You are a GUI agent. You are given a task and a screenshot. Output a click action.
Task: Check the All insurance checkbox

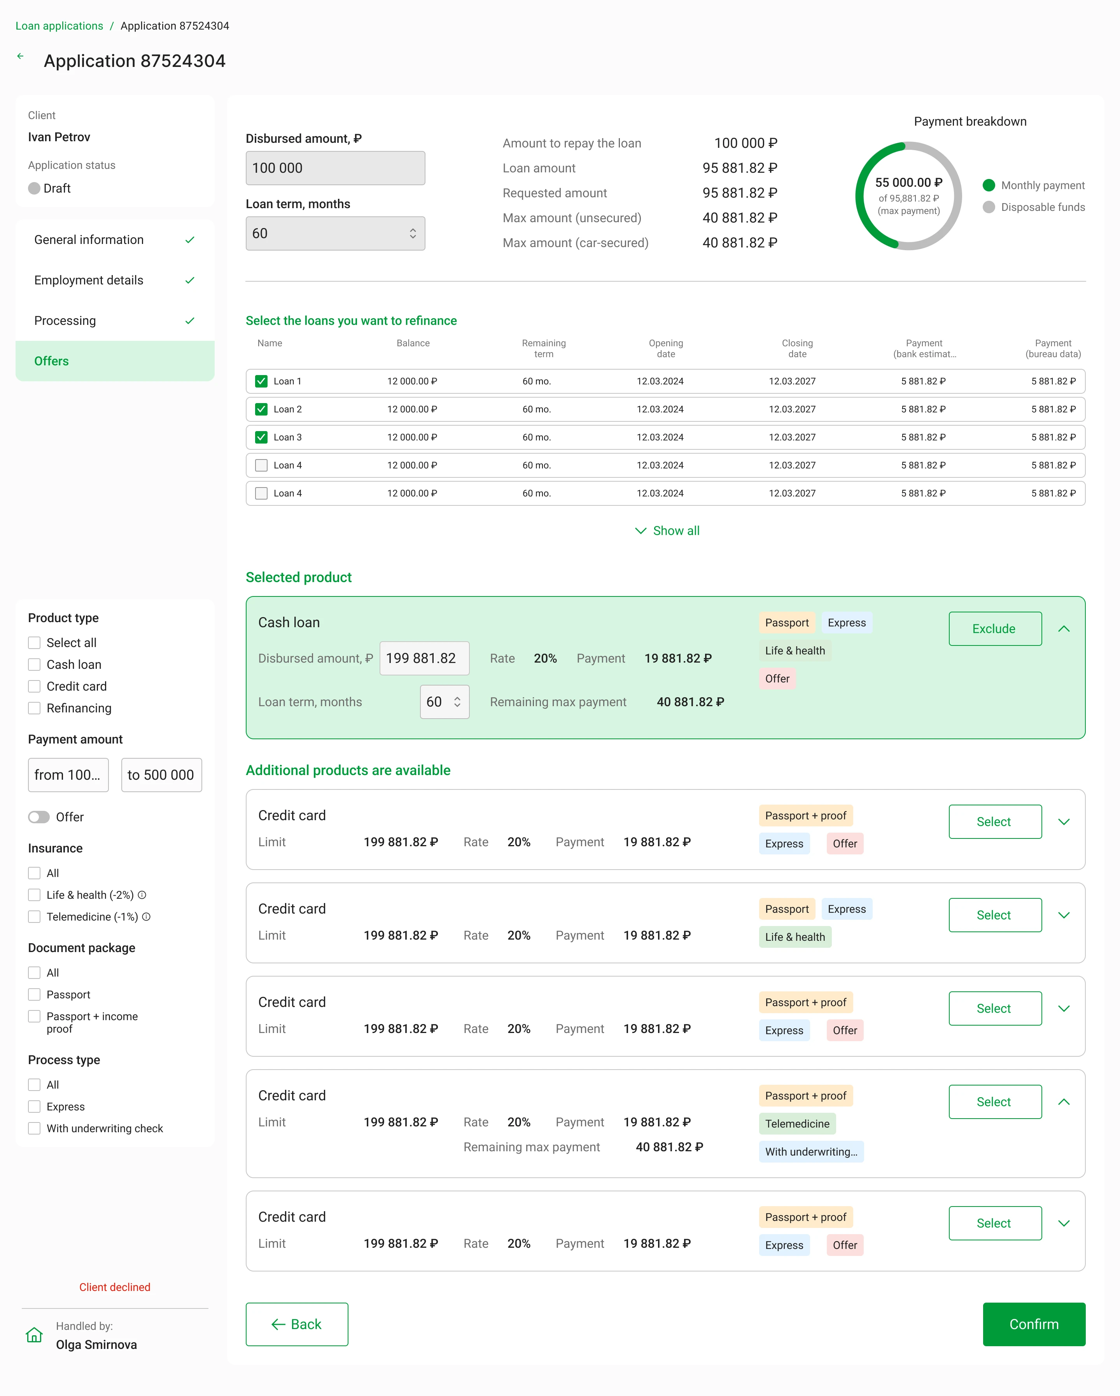coord(34,873)
